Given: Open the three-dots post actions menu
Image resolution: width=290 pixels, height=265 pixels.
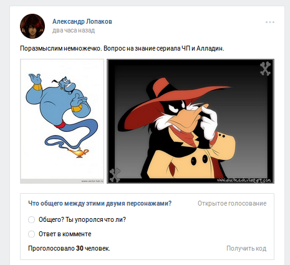Looking at the screenshot, I should (x=270, y=22).
